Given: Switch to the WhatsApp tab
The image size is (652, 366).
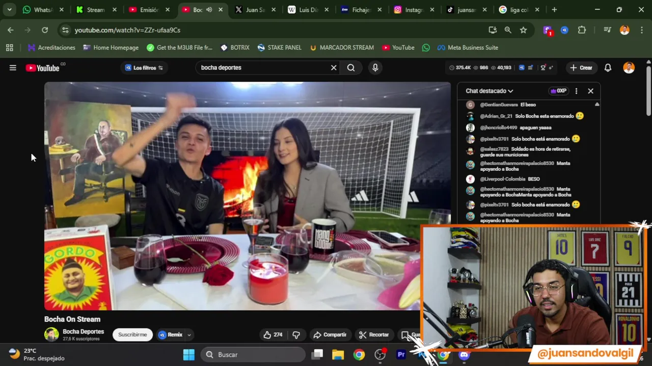Looking at the screenshot, I should [x=42, y=10].
